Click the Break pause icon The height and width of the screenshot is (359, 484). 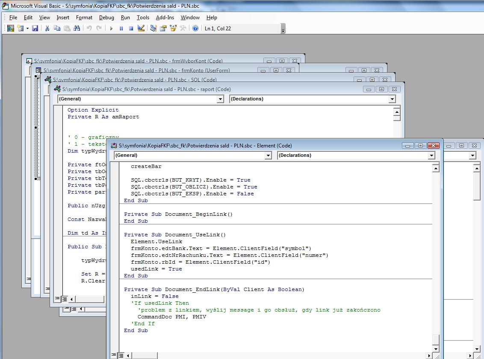[121, 28]
